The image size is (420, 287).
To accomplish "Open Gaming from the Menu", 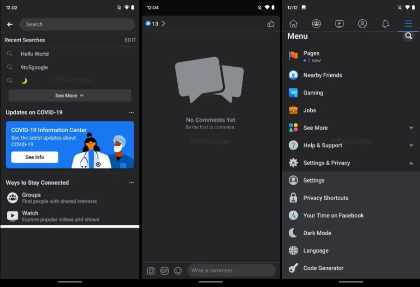I will (x=351, y=93).
